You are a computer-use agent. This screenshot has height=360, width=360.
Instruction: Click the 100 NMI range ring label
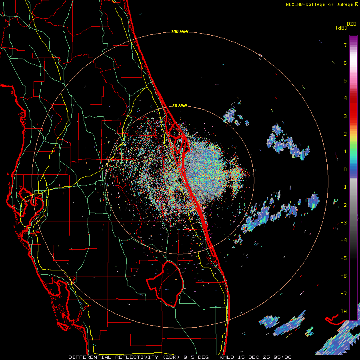(x=180, y=32)
